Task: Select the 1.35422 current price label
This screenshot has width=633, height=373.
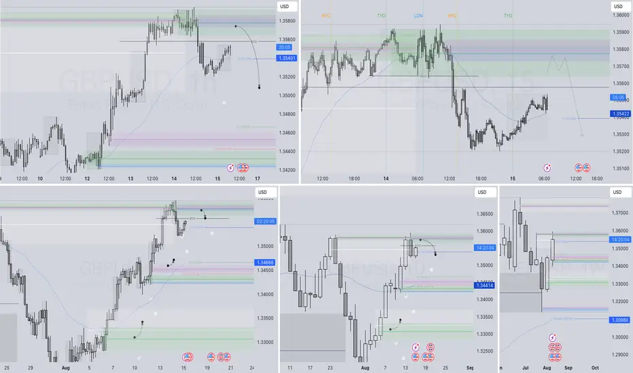Action: click(x=621, y=114)
